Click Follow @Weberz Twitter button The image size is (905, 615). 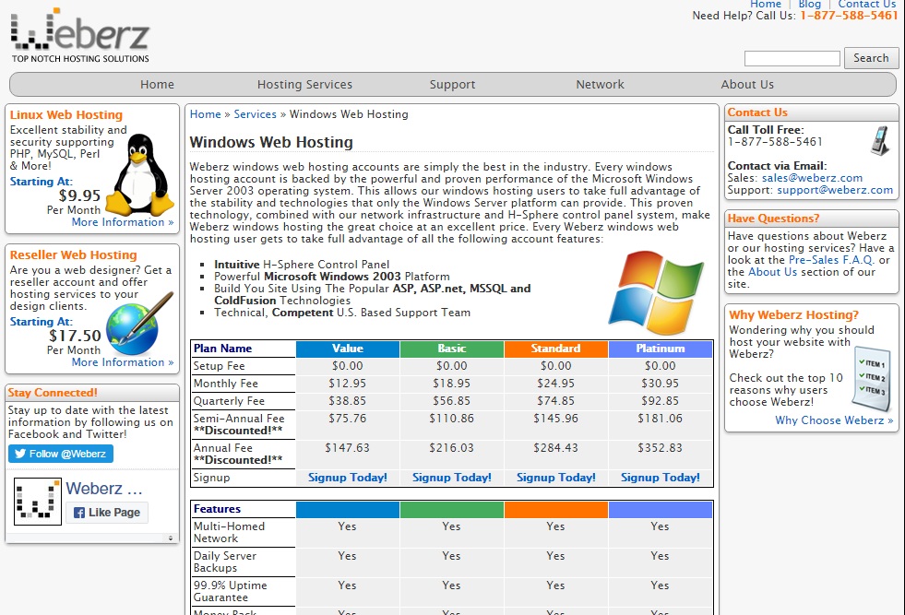61,454
